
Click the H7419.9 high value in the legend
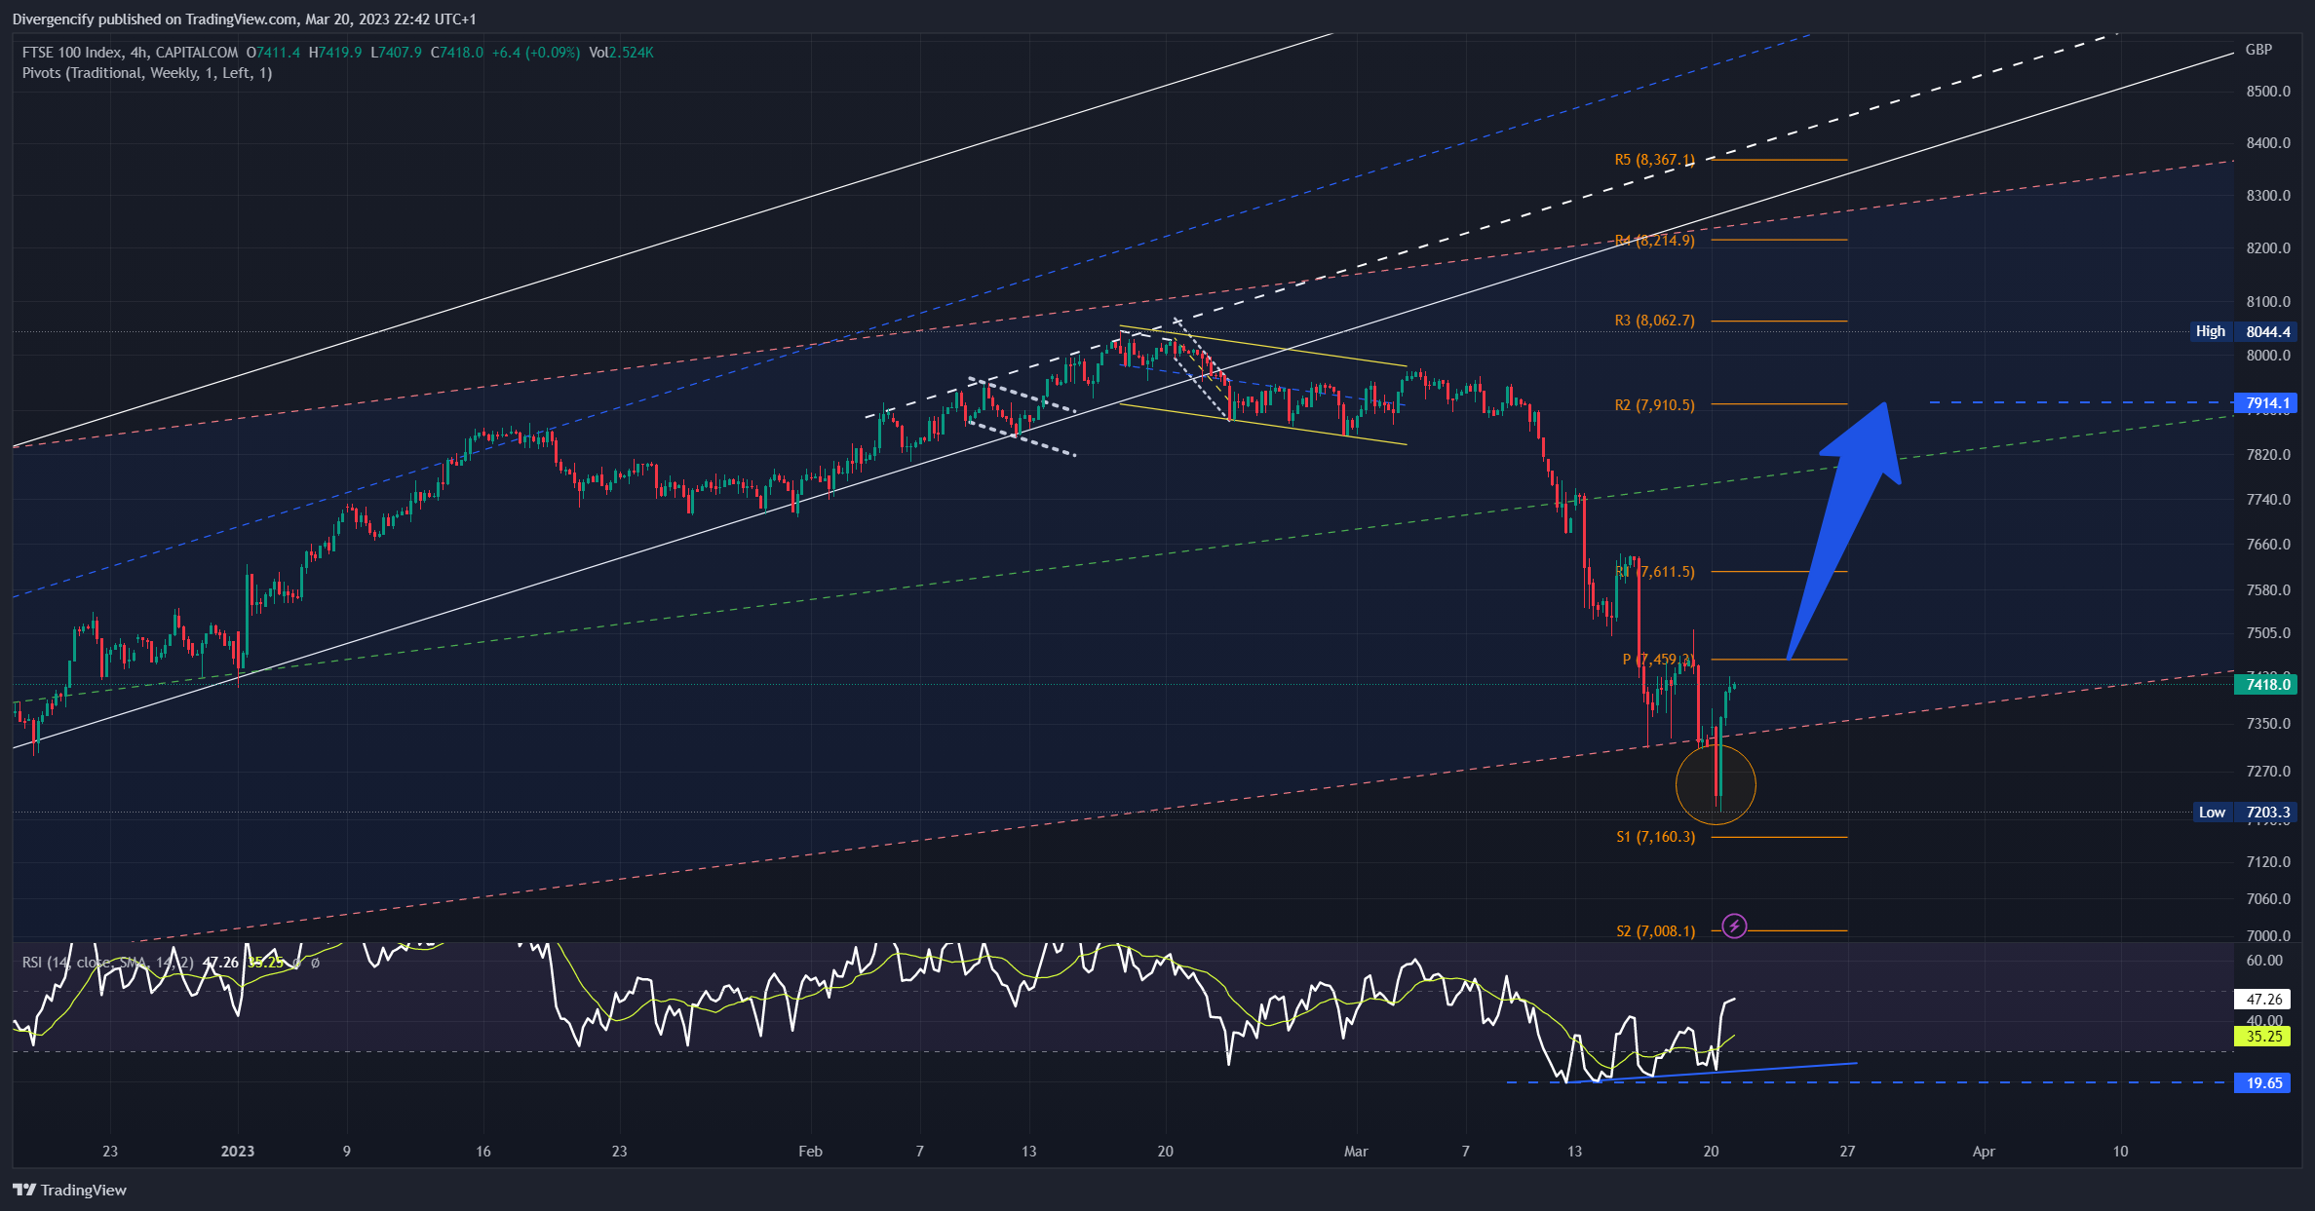[x=335, y=53]
